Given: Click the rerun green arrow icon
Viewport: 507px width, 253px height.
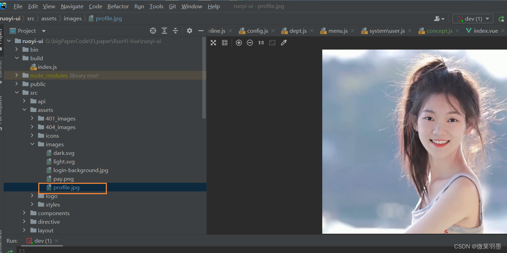Looking at the screenshot, I should pyautogui.click(x=501, y=19).
